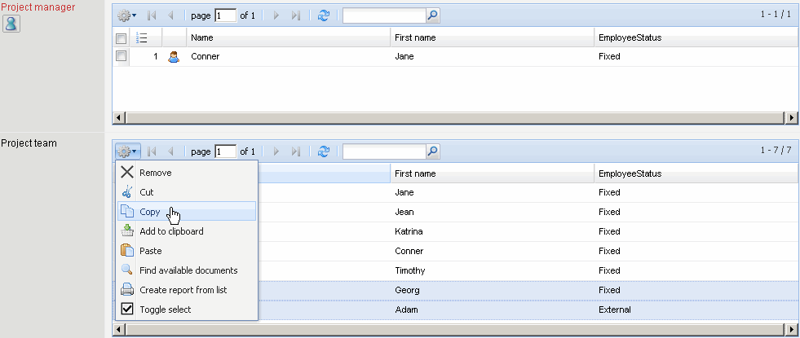Click the user icon beside Conner row
The width and height of the screenshot is (800, 338).
173,57
